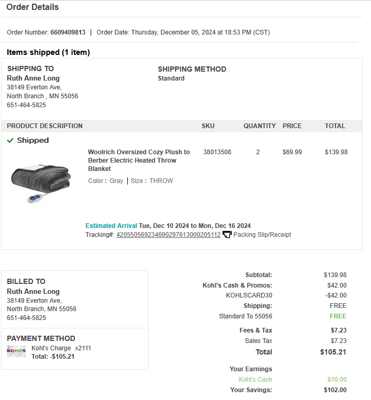Click the green Shipped checkmark icon
This screenshot has width=371, height=400.
[10, 140]
